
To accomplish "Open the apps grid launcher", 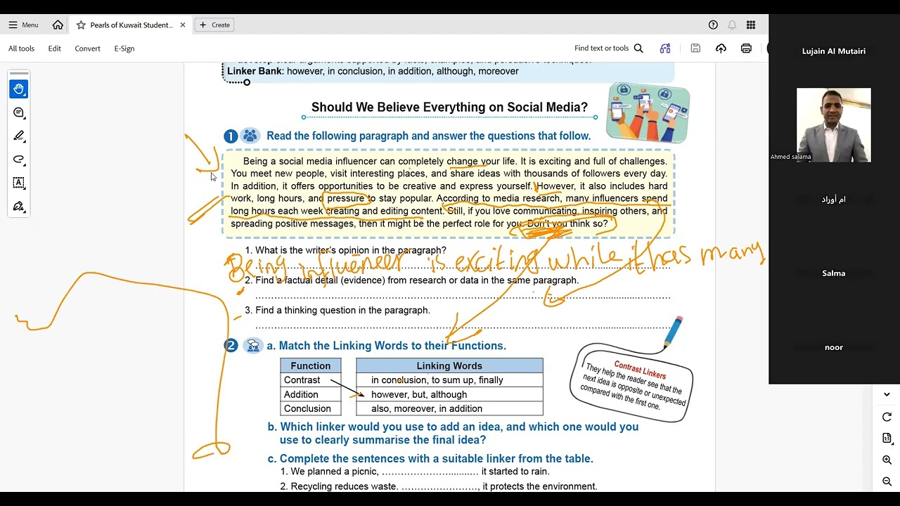I will pyautogui.click(x=751, y=25).
